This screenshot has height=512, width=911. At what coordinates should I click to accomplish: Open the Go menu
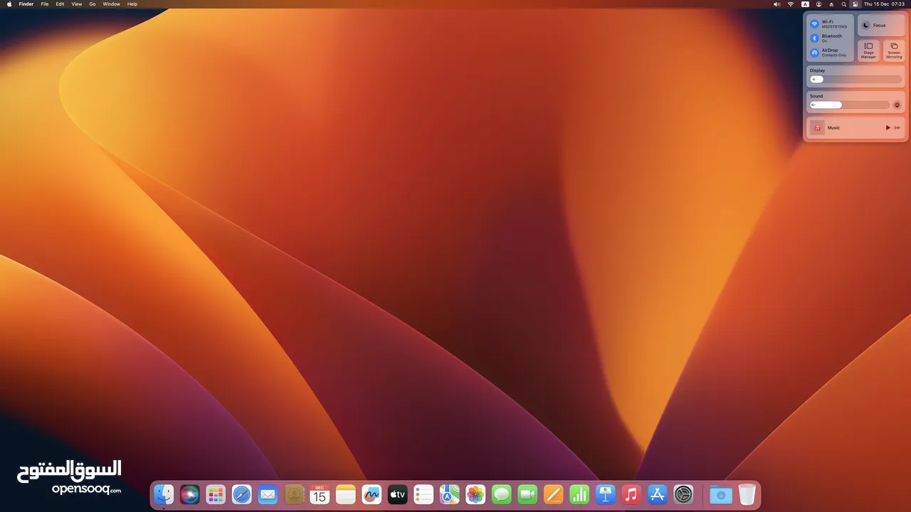pyautogui.click(x=93, y=4)
